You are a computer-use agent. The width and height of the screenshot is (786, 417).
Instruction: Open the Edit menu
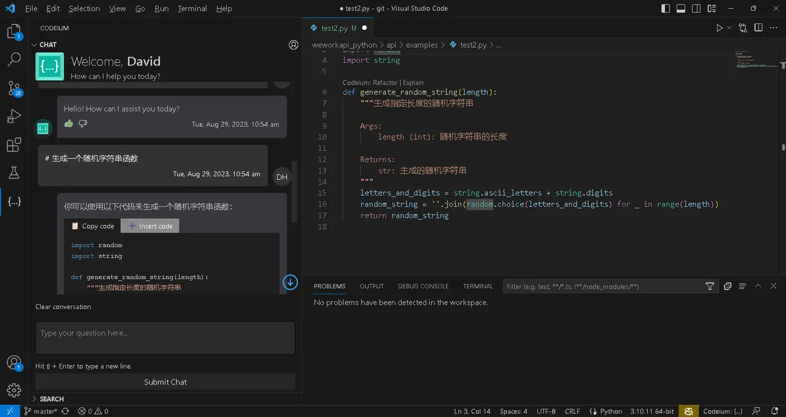pos(53,9)
